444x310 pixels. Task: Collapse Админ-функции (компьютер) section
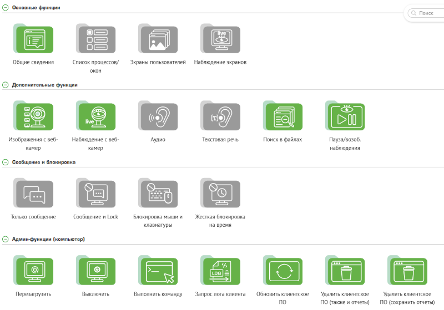coord(6,239)
